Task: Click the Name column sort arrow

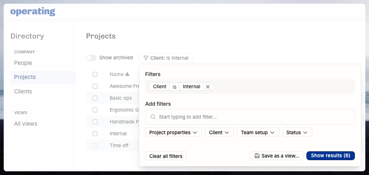Action: pos(127,74)
